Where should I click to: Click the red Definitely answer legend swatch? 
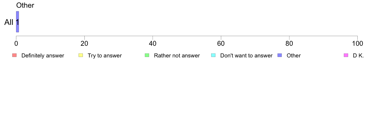[14, 55]
